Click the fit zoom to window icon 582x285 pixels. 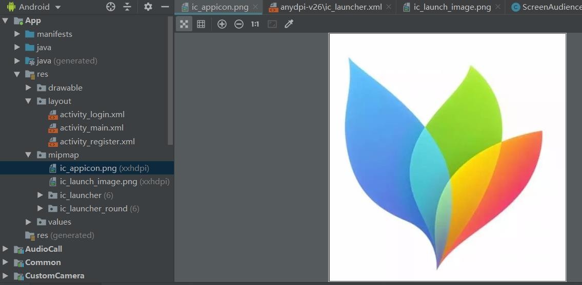(272, 24)
